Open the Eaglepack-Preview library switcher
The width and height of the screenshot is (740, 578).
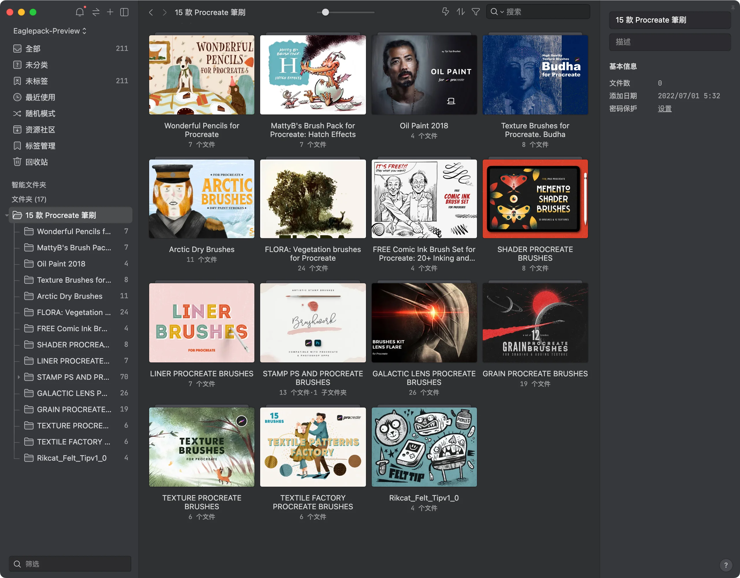(50, 31)
